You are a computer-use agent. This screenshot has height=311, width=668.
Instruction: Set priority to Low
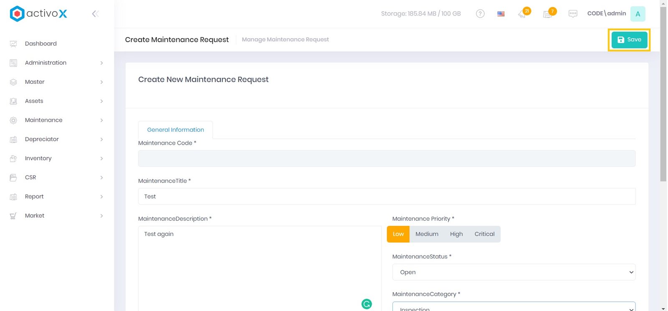[398, 234]
